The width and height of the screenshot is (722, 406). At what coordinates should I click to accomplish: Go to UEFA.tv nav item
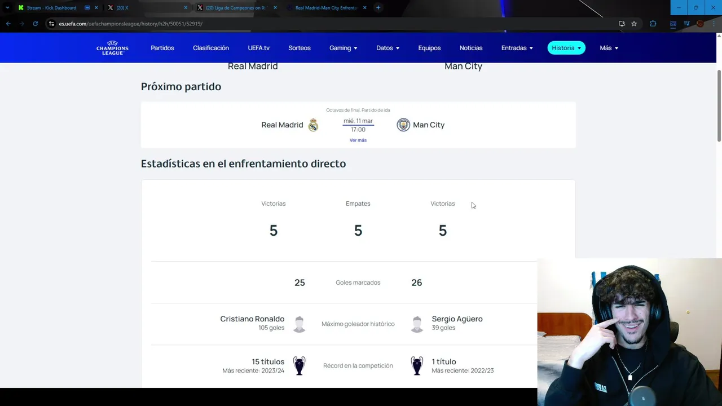[259, 48]
